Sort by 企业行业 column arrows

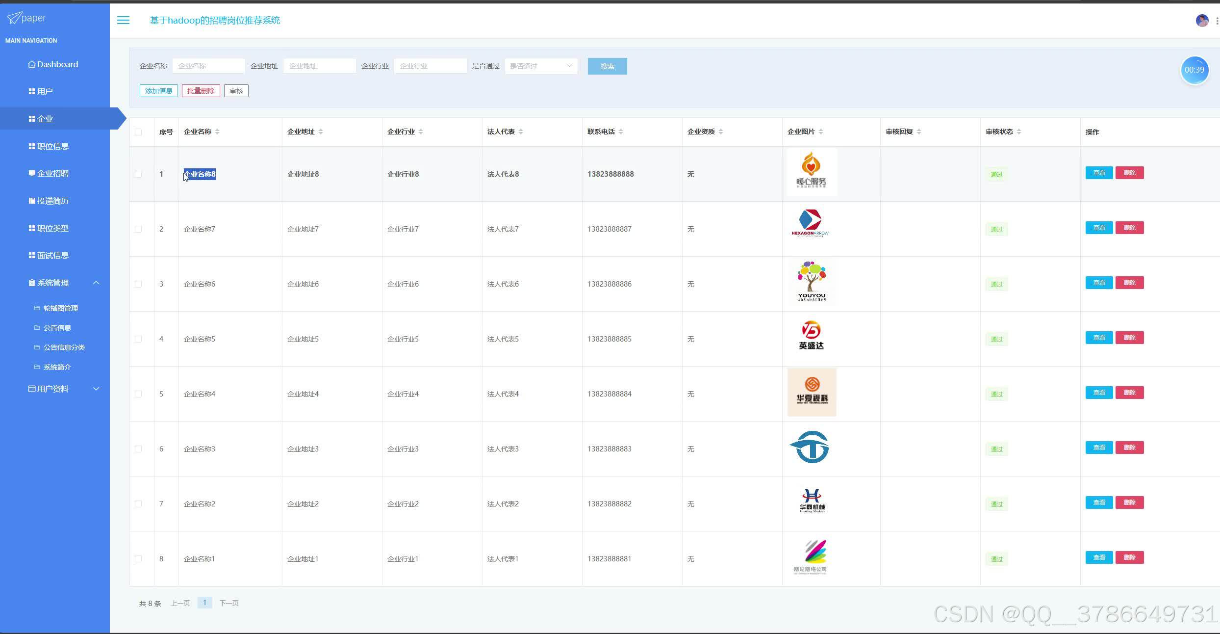tap(421, 132)
